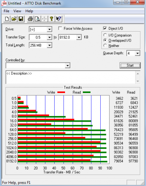Click the move crosshair toolbar icon
Viewport: 146px width, 186px height.
tap(44, 19)
